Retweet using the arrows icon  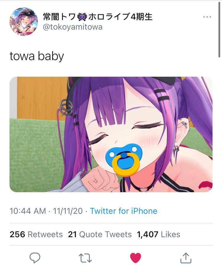click(x=85, y=258)
